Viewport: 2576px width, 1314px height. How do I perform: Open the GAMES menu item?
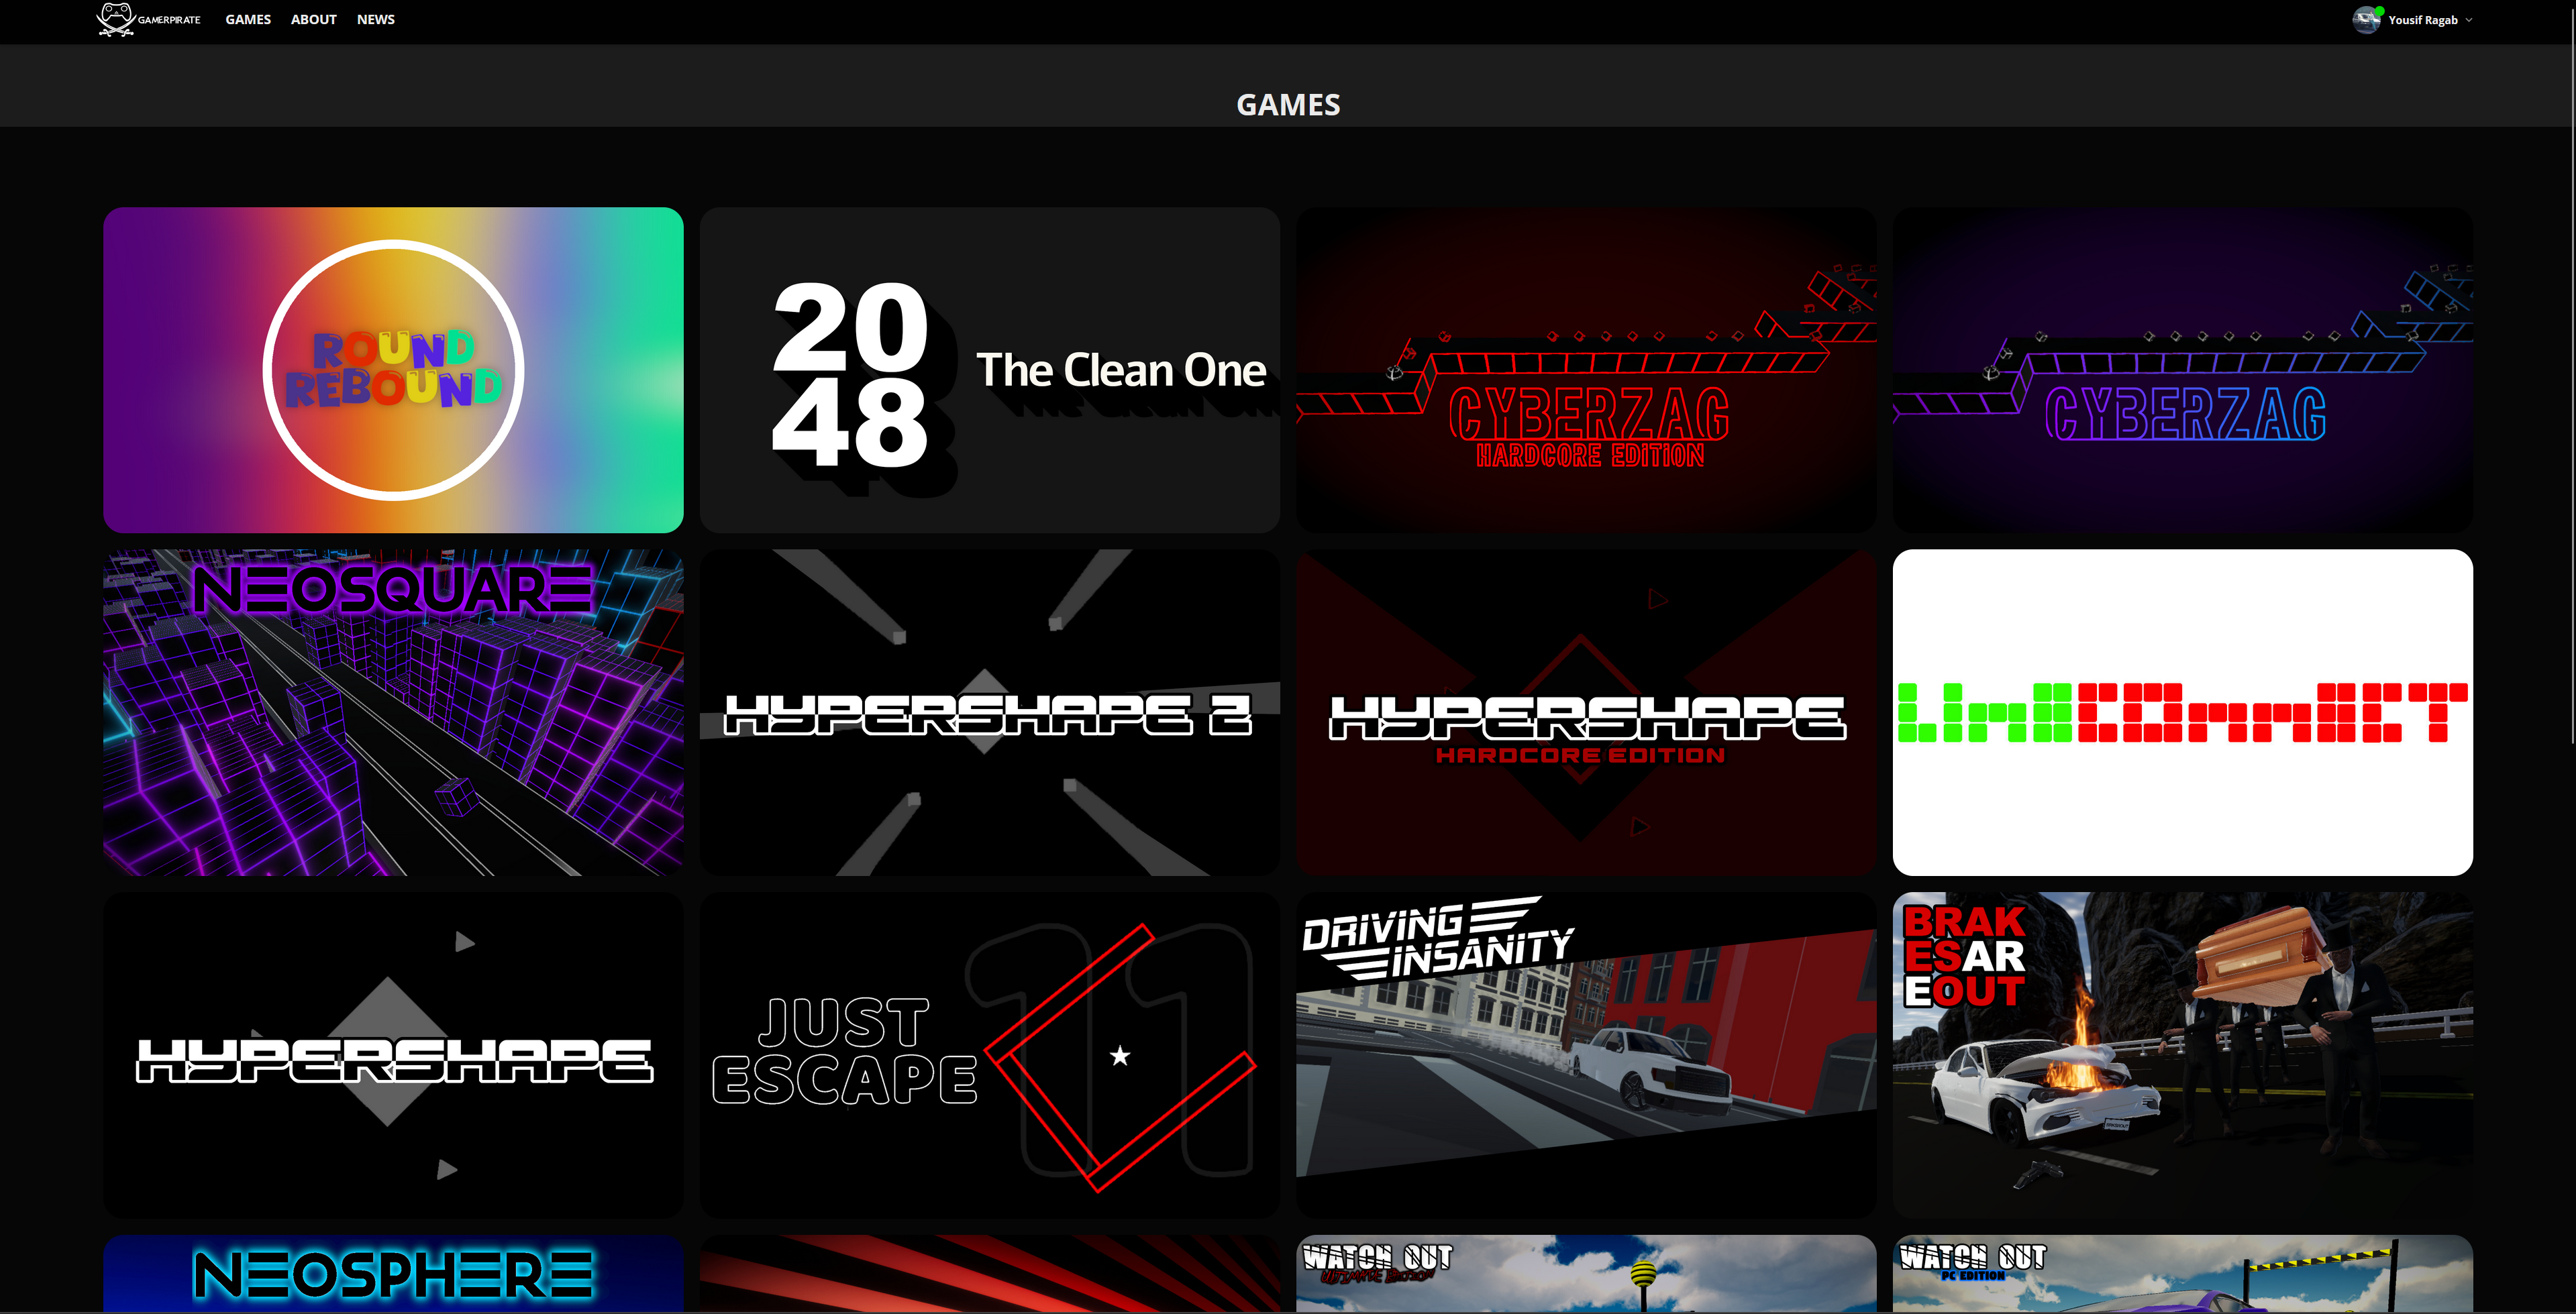(248, 20)
